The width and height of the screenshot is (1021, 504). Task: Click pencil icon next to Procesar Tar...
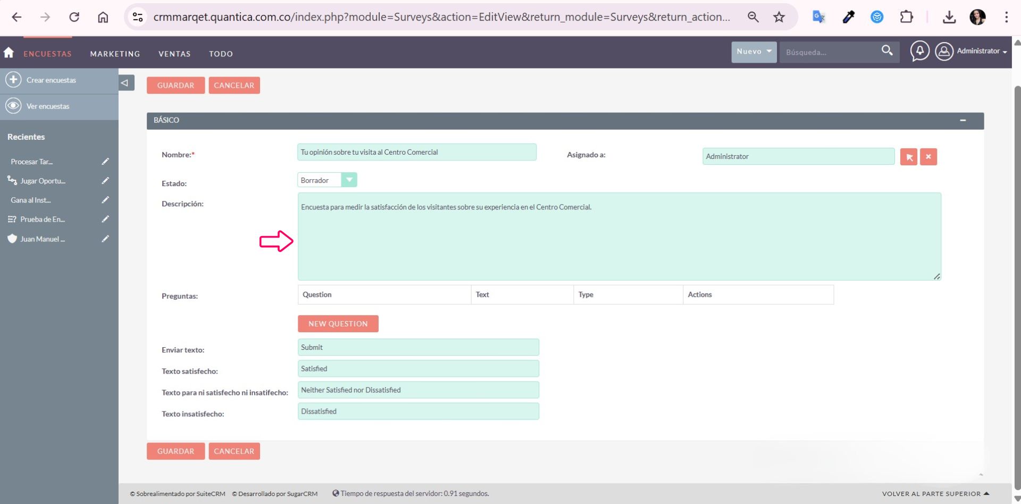[x=105, y=162]
